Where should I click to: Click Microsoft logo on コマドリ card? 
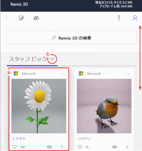[x=81, y=73]
